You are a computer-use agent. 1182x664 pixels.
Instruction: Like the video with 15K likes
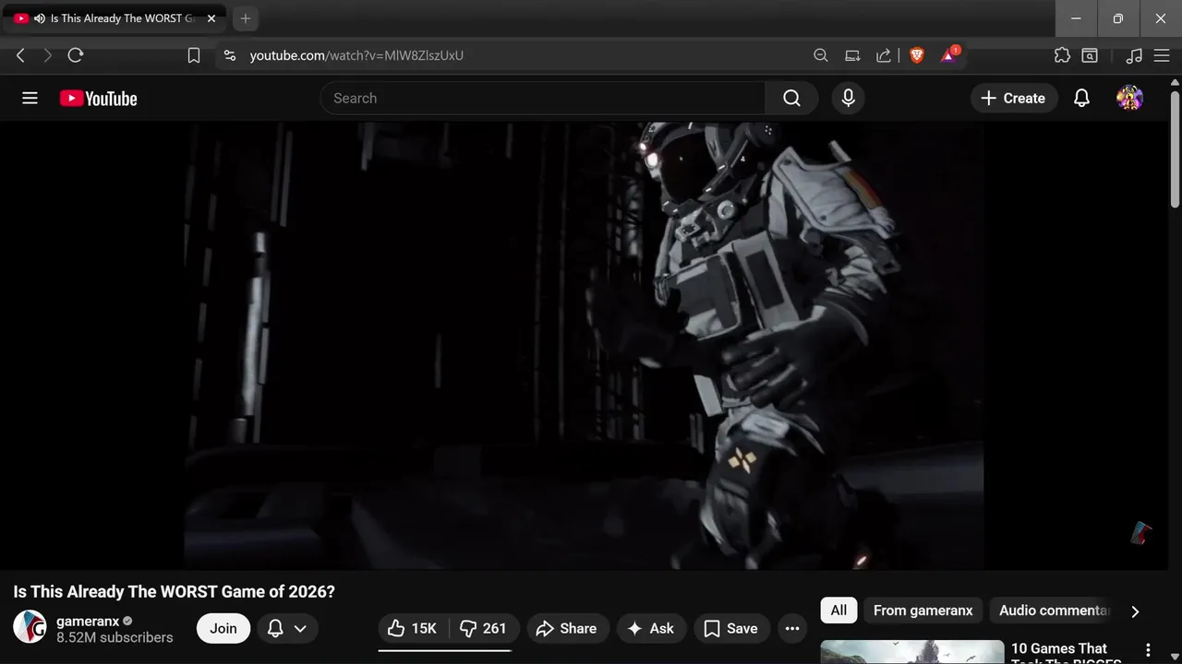[x=414, y=628]
